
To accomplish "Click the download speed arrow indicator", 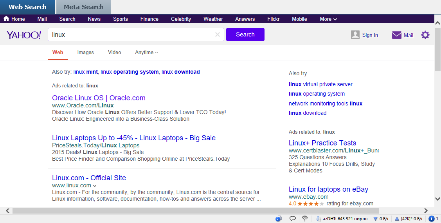I will (375, 219).
